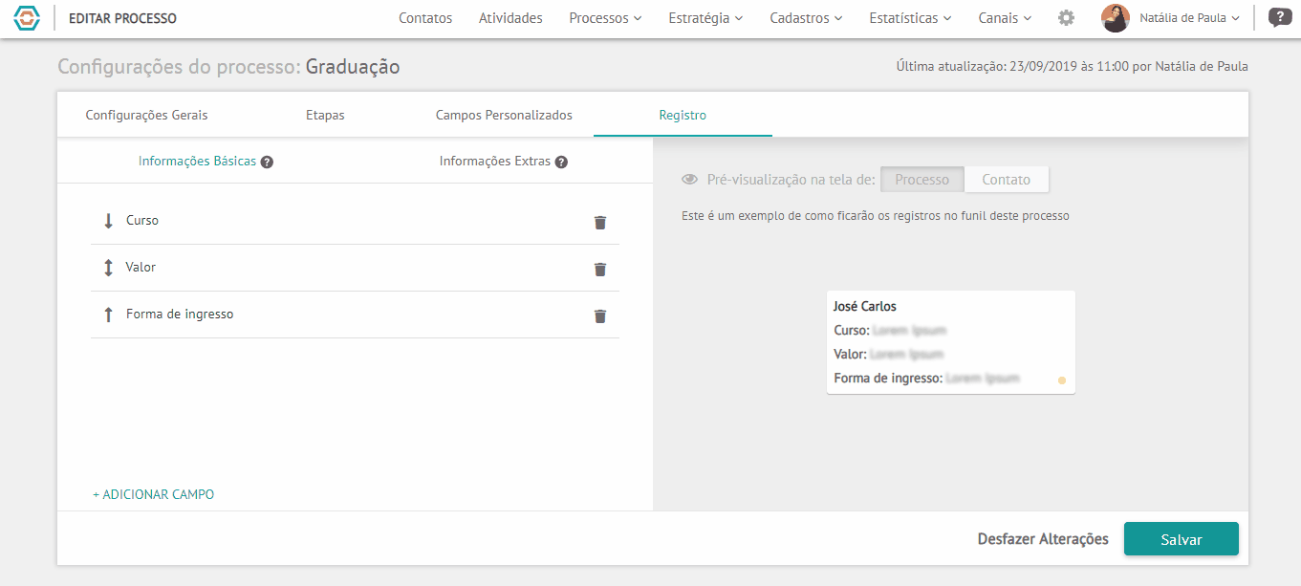Switch preview to Contato
The width and height of the screenshot is (1301, 586).
click(x=1007, y=180)
